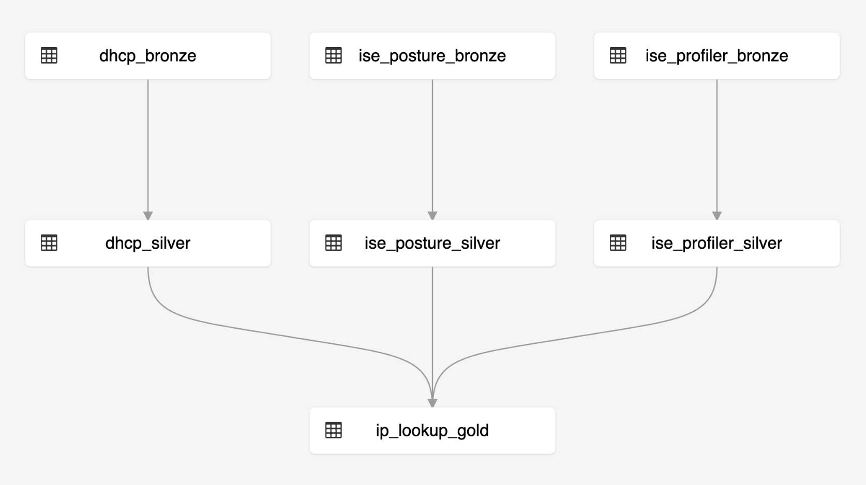
Task: Select the ise_profiler_bronze node label
Action: [x=716, y=56]
